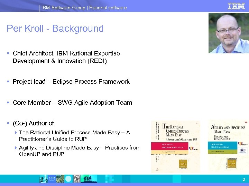
Task: Click the slide title "Per Kroll - Background"
Action: tap(55, 29)
